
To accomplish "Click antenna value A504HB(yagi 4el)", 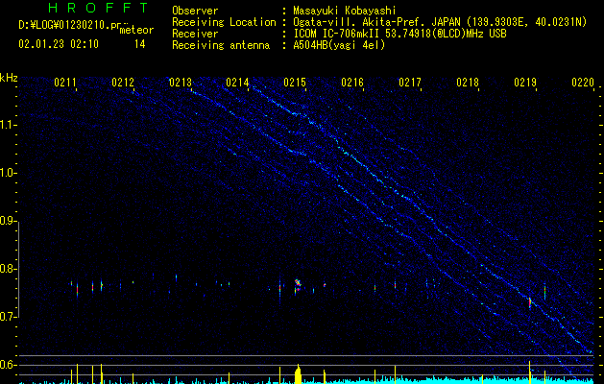I will coord(339,45).
